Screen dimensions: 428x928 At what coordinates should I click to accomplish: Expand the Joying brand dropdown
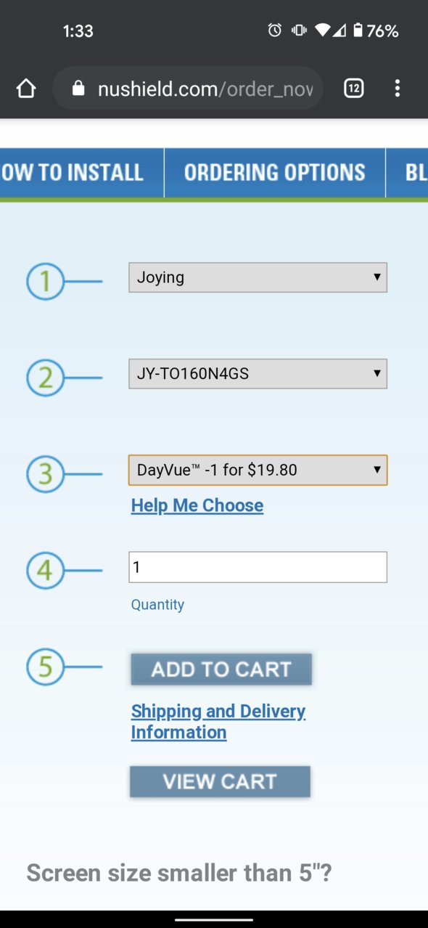[x=258, y=277]
